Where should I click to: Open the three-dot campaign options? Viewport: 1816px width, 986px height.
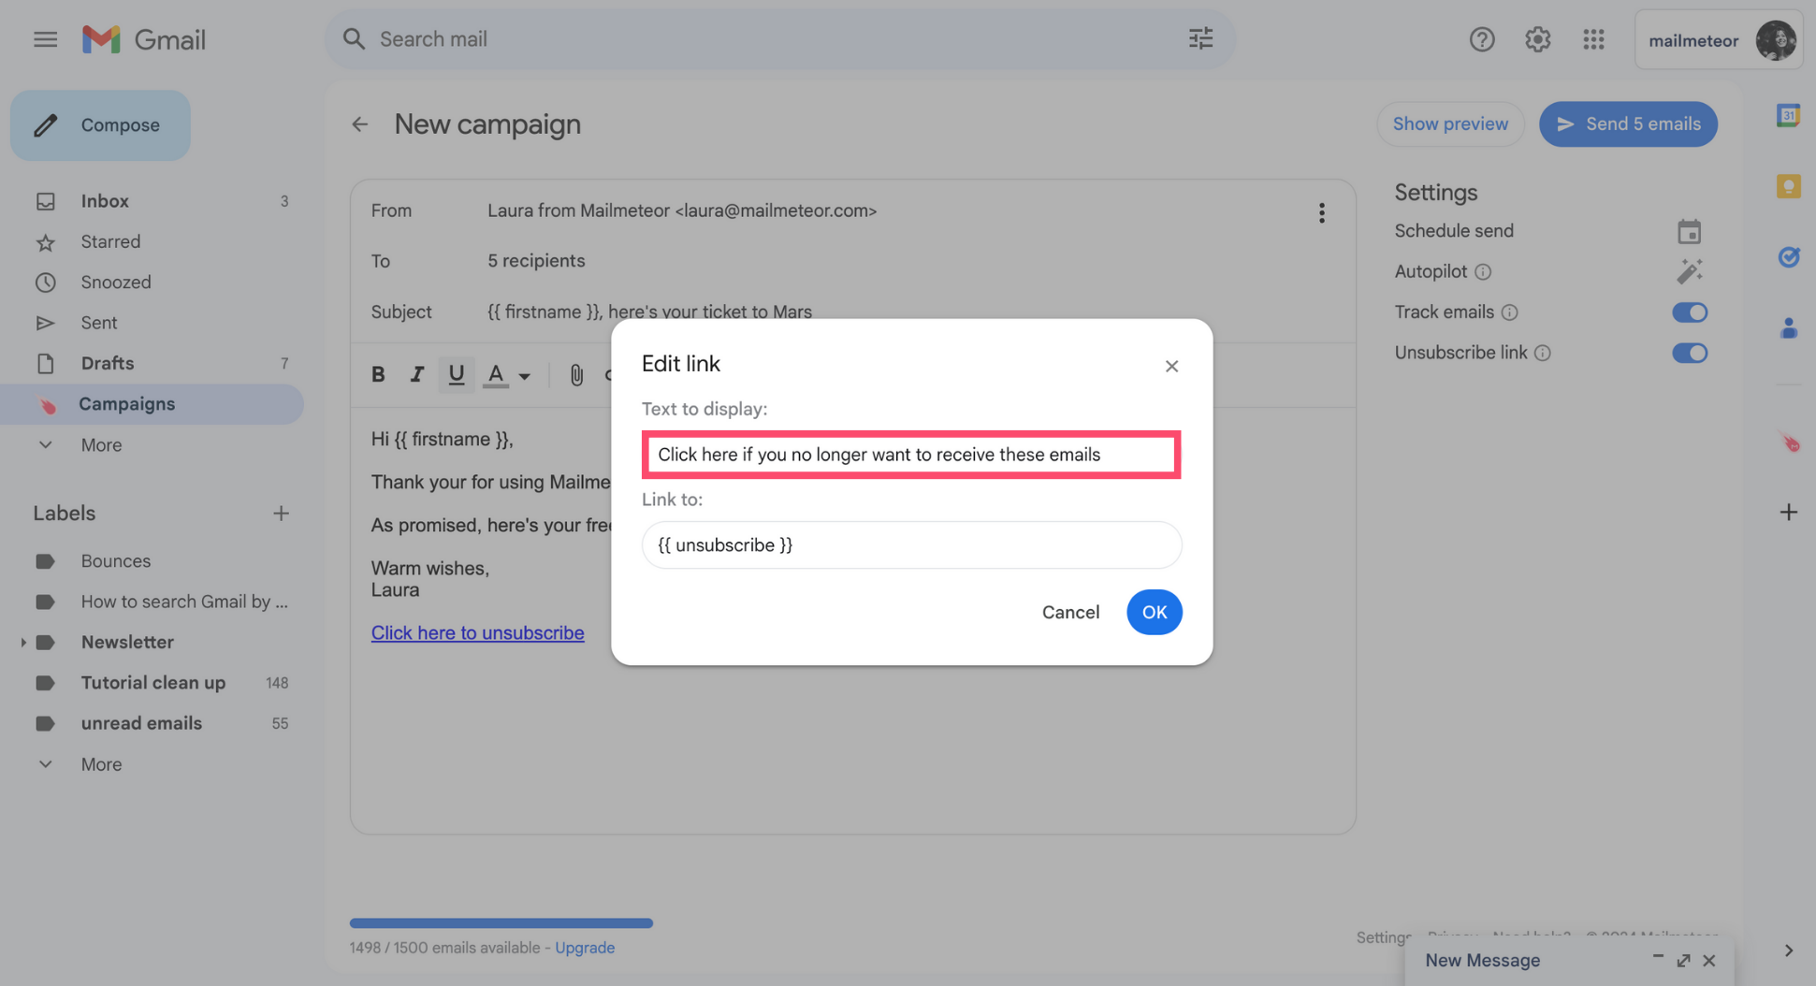pos(1321,212)
